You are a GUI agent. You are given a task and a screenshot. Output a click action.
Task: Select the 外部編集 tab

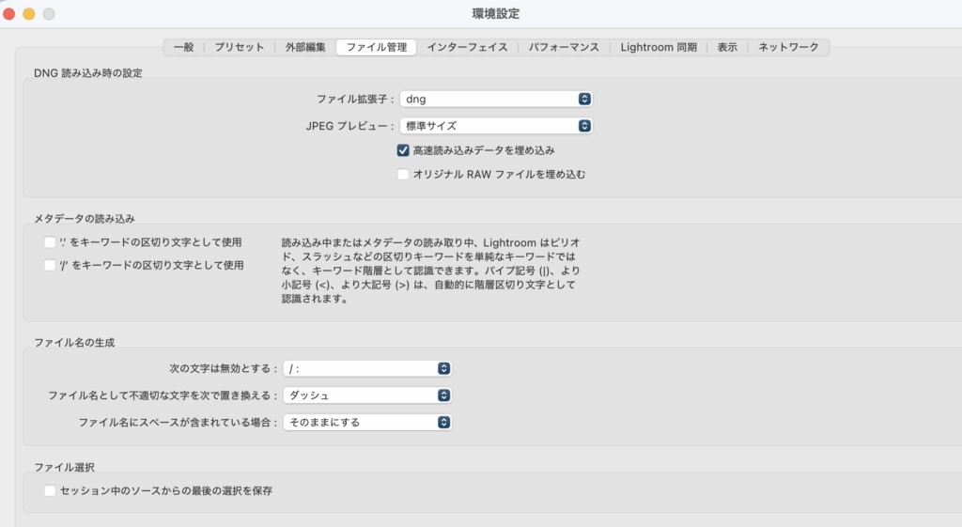coord(305,47)
